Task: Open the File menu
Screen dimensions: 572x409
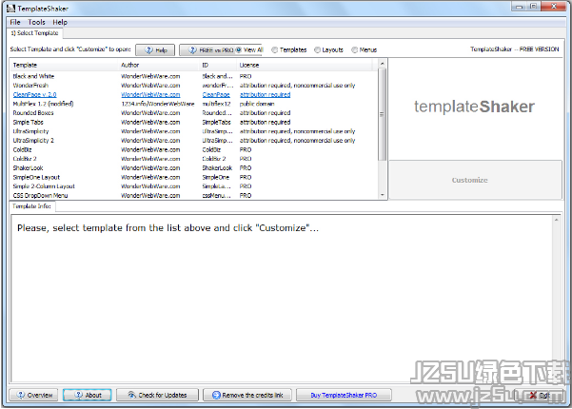Action: pos(15,22)
